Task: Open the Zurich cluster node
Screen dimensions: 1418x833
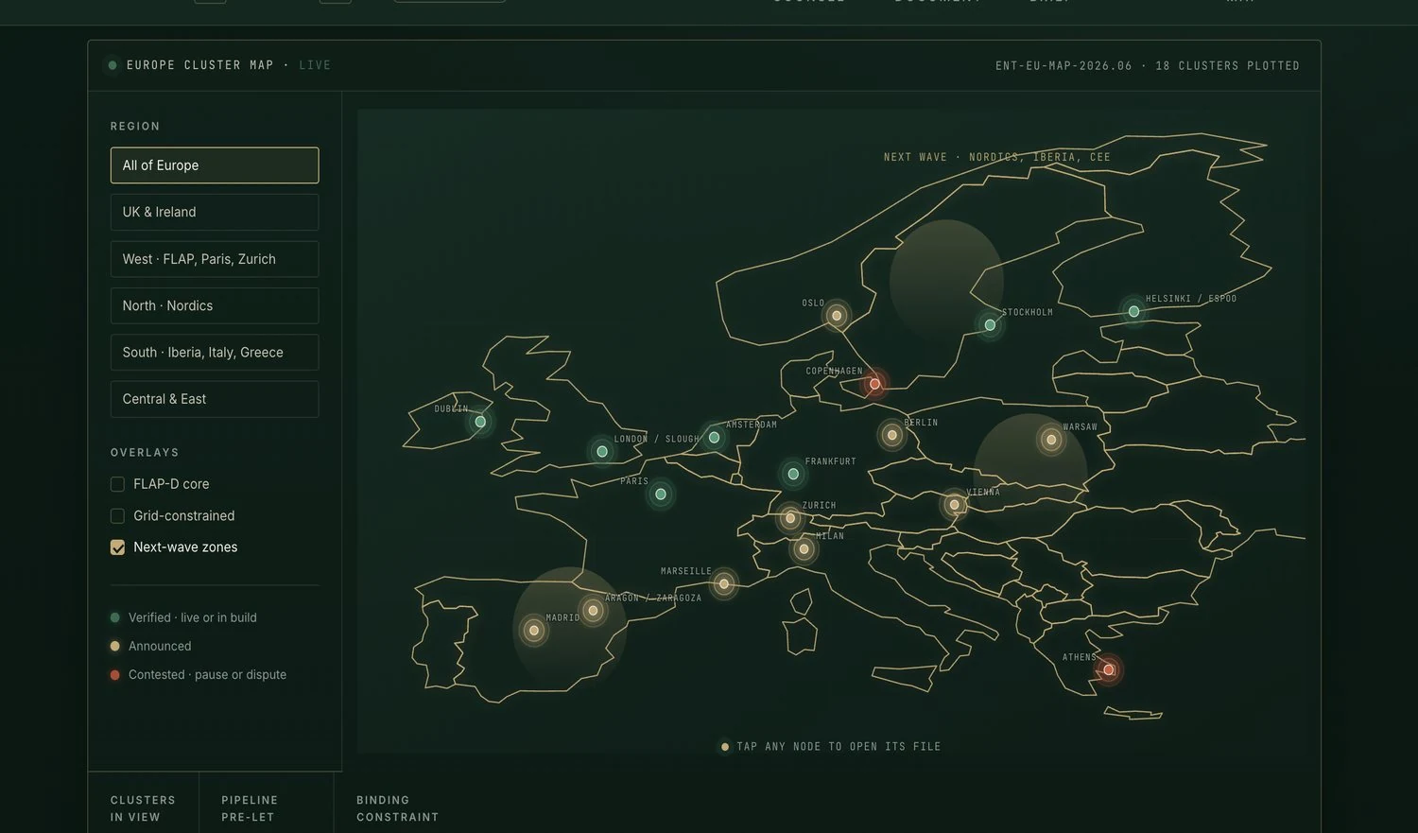Action: [790, 518]
